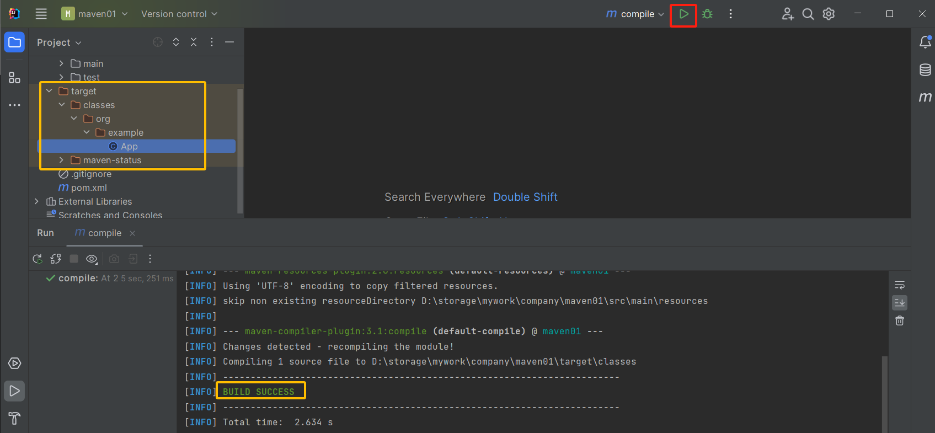Open the Notifications panel
935x433 pixels.
pos(925,42)
